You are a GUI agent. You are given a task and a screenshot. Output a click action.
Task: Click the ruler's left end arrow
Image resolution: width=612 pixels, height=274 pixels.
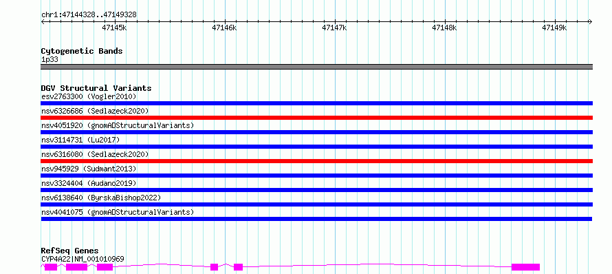point(43,22)
